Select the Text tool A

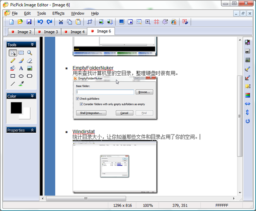21,68
